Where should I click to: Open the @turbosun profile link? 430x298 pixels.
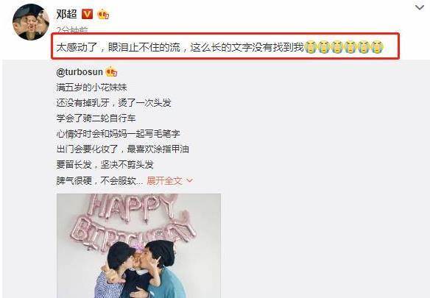[x=80, y=72]
